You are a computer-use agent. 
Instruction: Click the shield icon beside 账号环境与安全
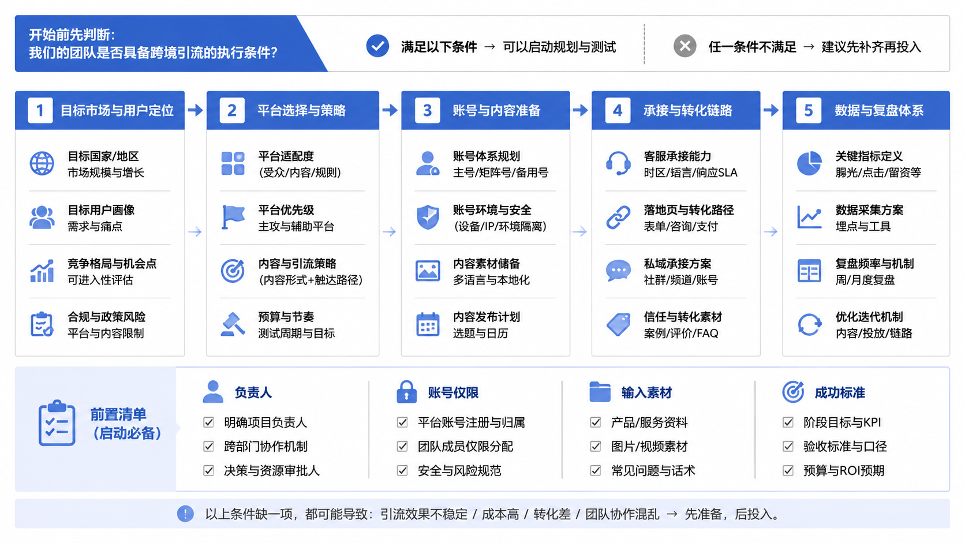click(x=428, y=218)
